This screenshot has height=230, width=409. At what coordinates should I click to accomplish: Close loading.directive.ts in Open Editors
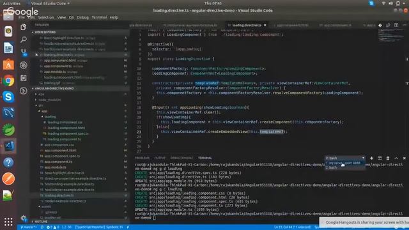pyautogui.click(x=36, y=55)
